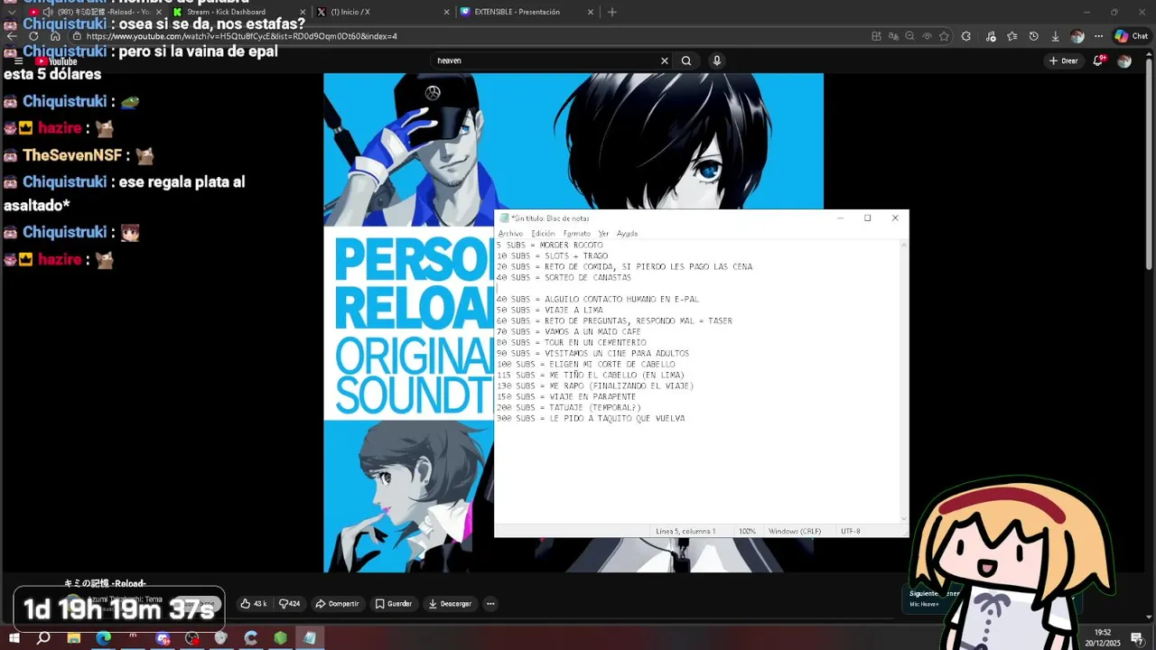Click the eye icon in the address bar
This screenshot has height=650, width=1156.
pyautogui.click(x=928, y=36)
